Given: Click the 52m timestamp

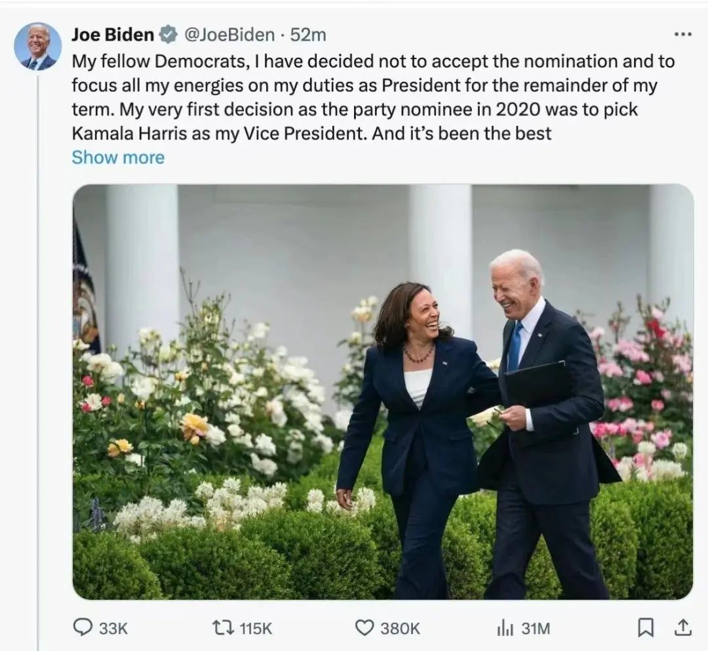Looking at the screenshot, I should (307, 35).
